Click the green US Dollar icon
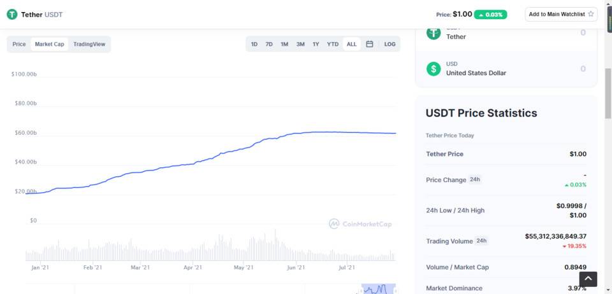This screenshot has width=612, height=294. (x=433, y=69)
